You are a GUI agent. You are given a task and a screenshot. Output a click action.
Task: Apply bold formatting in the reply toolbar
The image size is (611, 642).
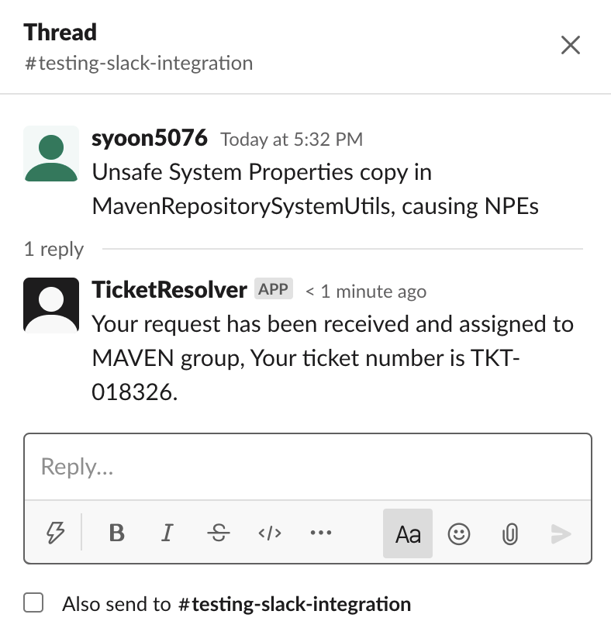[x=116, y=533]
